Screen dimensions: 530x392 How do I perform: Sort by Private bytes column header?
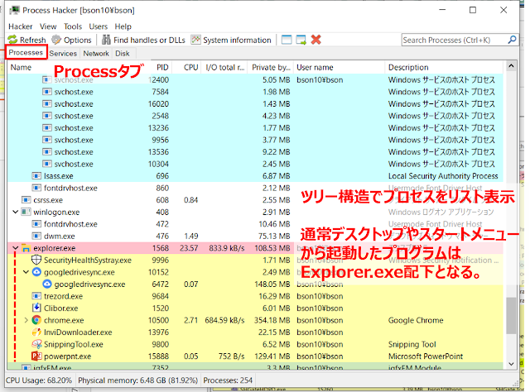pyautogui.click(x=271, y=67)
